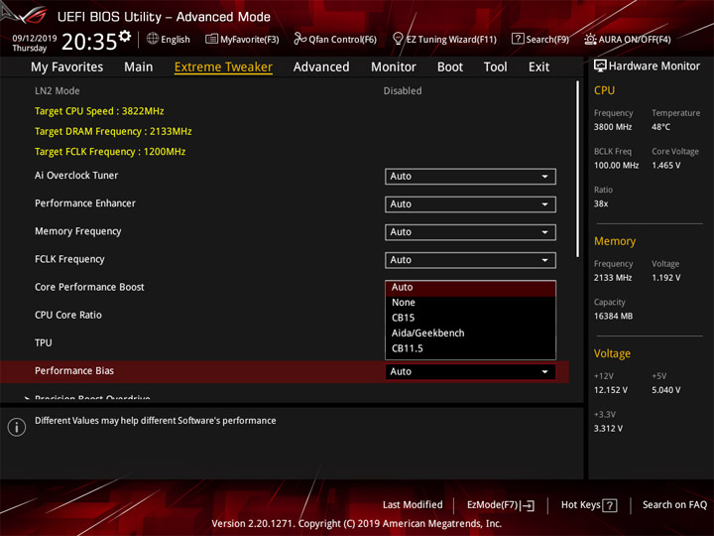Image resolution: width=714 pixels, height=536 pixels.
Task: Open the Memory Frequency dropdown
Action: click(470, 232)
